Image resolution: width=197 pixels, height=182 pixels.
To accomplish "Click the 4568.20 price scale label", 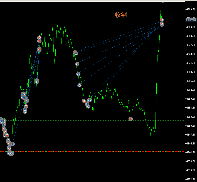I will coord(191,72).
